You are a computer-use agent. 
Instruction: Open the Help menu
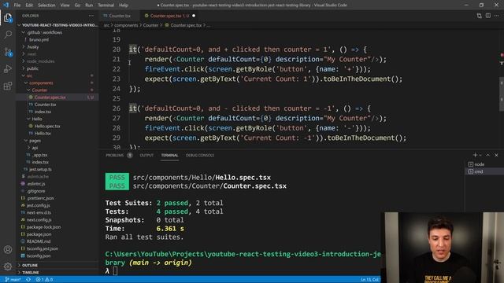[x=124, y=6]
